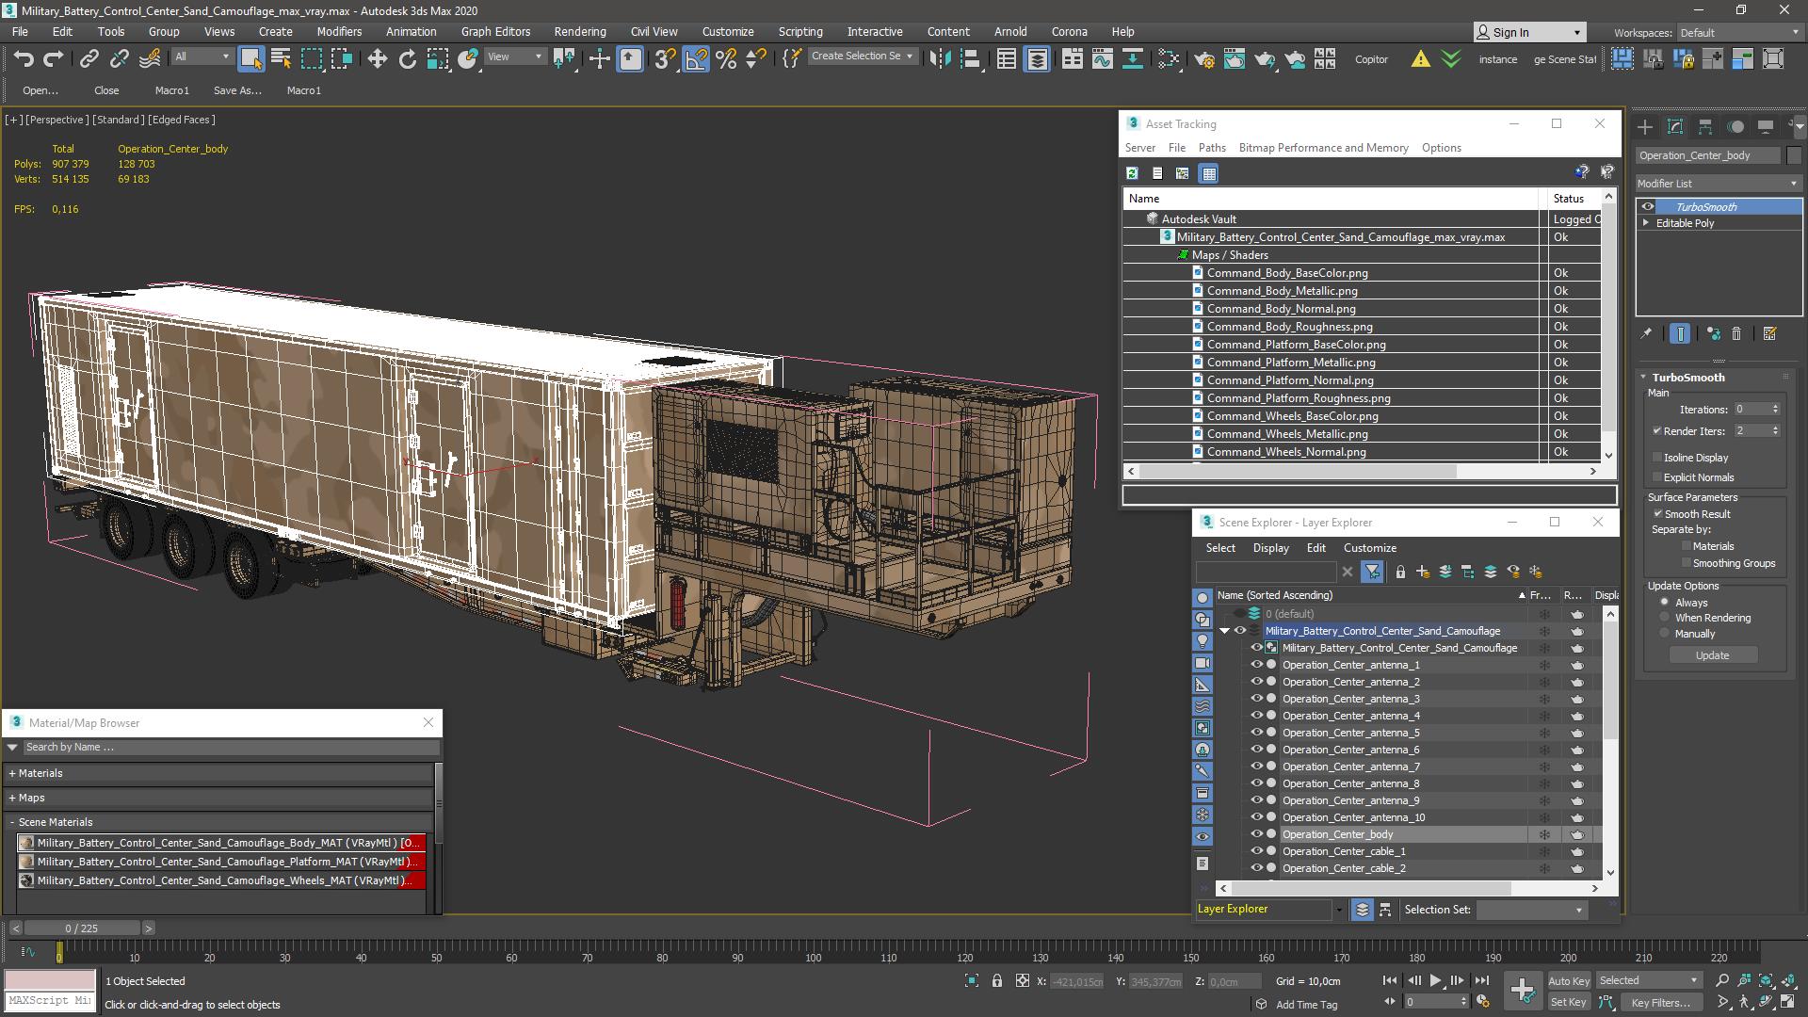Enable Explicit Normals checkbox
The width and height of the screenshot is (1808, 1017).
(x=1657, y=477)
